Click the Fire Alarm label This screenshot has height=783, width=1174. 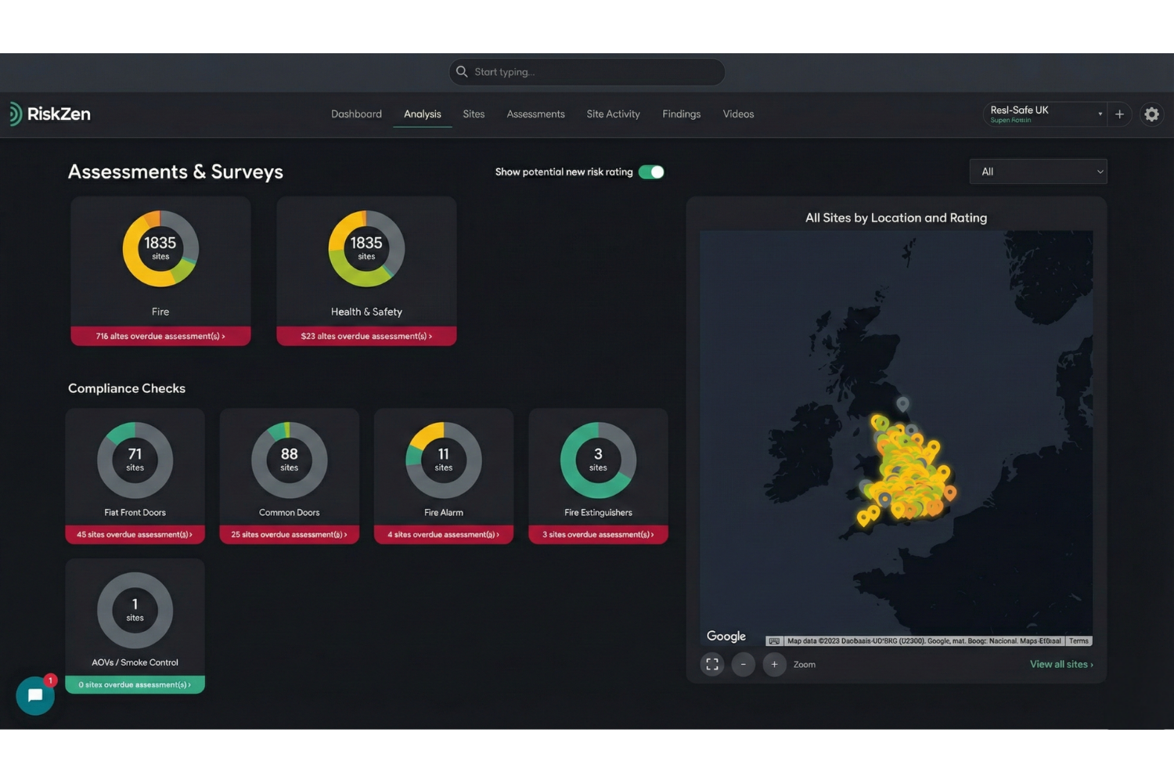point(444,513)
